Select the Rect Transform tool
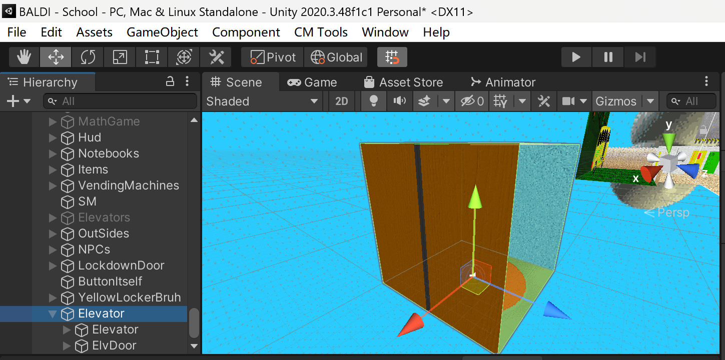This screenshot has height=360, width=725. [x=152, y=57]
